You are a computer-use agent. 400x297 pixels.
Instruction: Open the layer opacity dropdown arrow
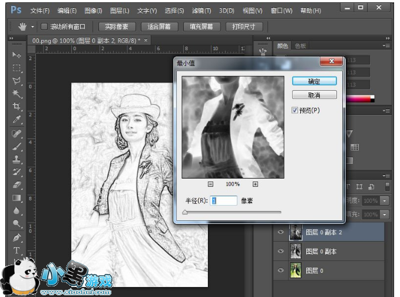tap(385, 200)
